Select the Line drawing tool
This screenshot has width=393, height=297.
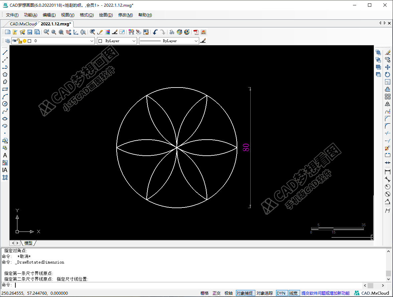click(x=5, y=52)
